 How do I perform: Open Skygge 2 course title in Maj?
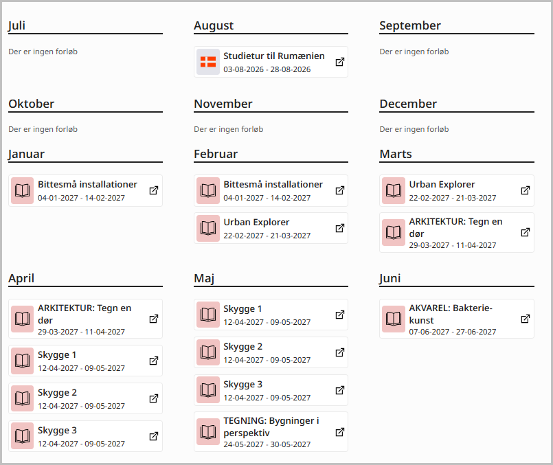click(242, 347)
